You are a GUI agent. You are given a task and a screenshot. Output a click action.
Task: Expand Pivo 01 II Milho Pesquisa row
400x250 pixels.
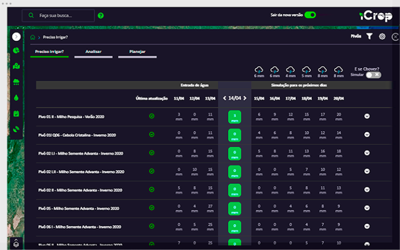click(x=367, y=116)
